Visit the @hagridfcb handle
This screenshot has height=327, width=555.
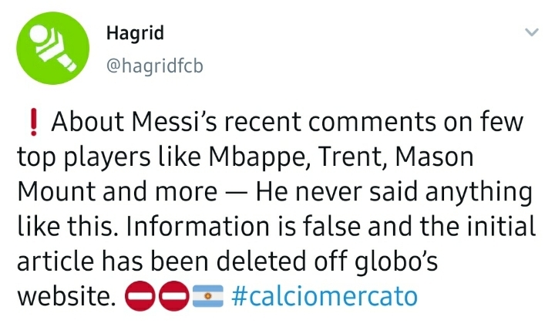pos(153,68)
